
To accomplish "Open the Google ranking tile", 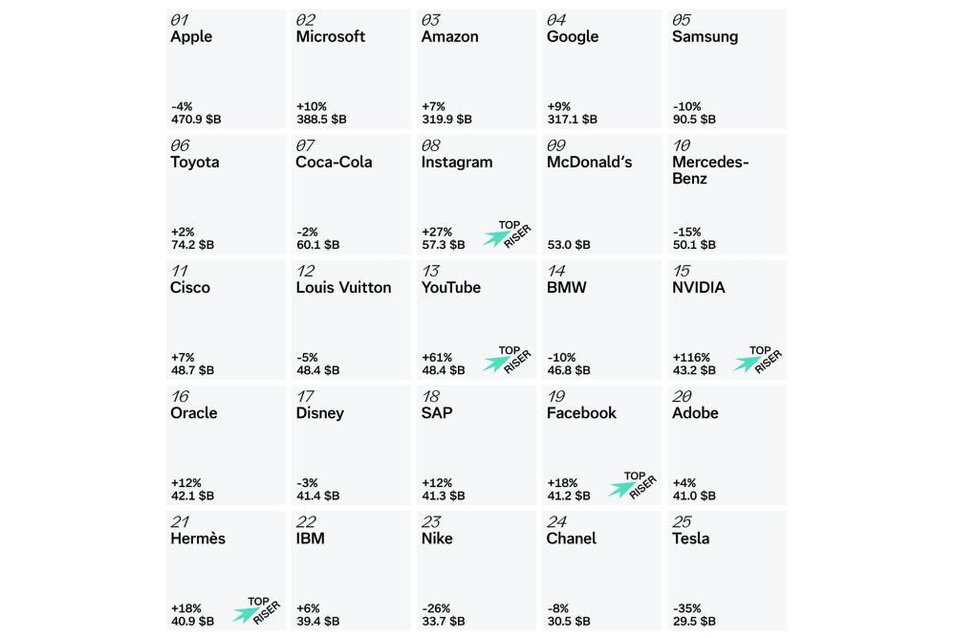I will 601,69.
